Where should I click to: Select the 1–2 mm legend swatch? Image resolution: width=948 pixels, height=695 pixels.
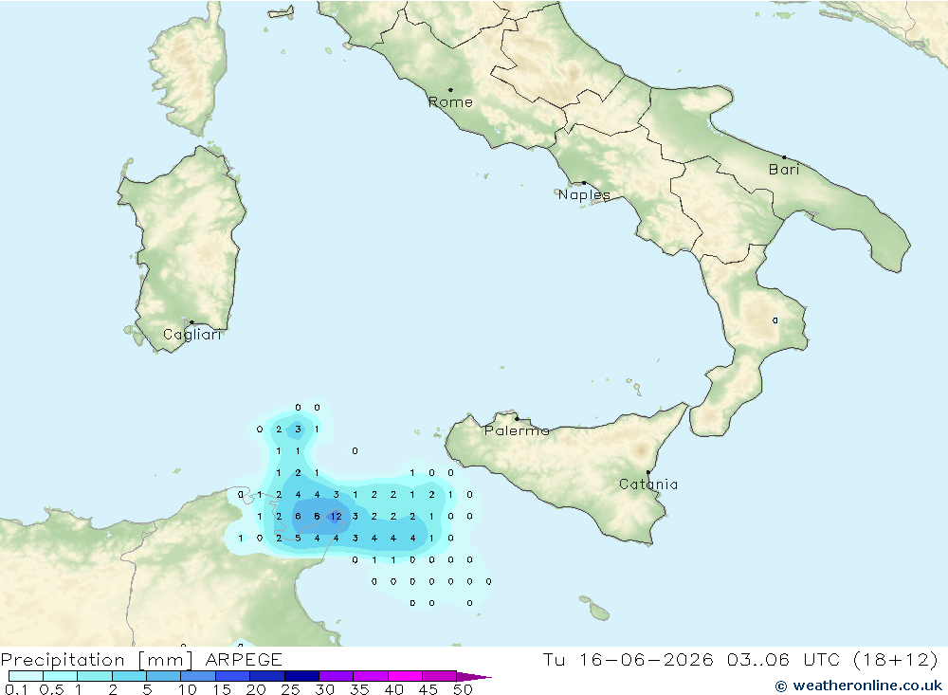[94, 676]
